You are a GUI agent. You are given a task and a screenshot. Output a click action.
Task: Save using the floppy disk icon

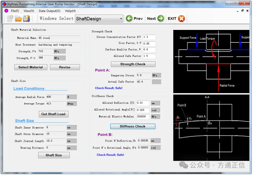(x=26, y=18)
